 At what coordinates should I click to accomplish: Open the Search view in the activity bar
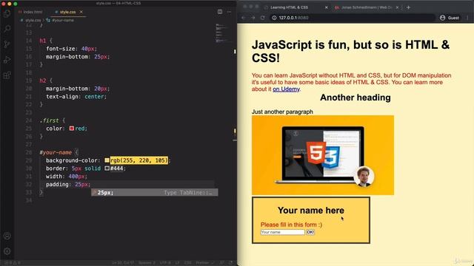coord(7,29)
